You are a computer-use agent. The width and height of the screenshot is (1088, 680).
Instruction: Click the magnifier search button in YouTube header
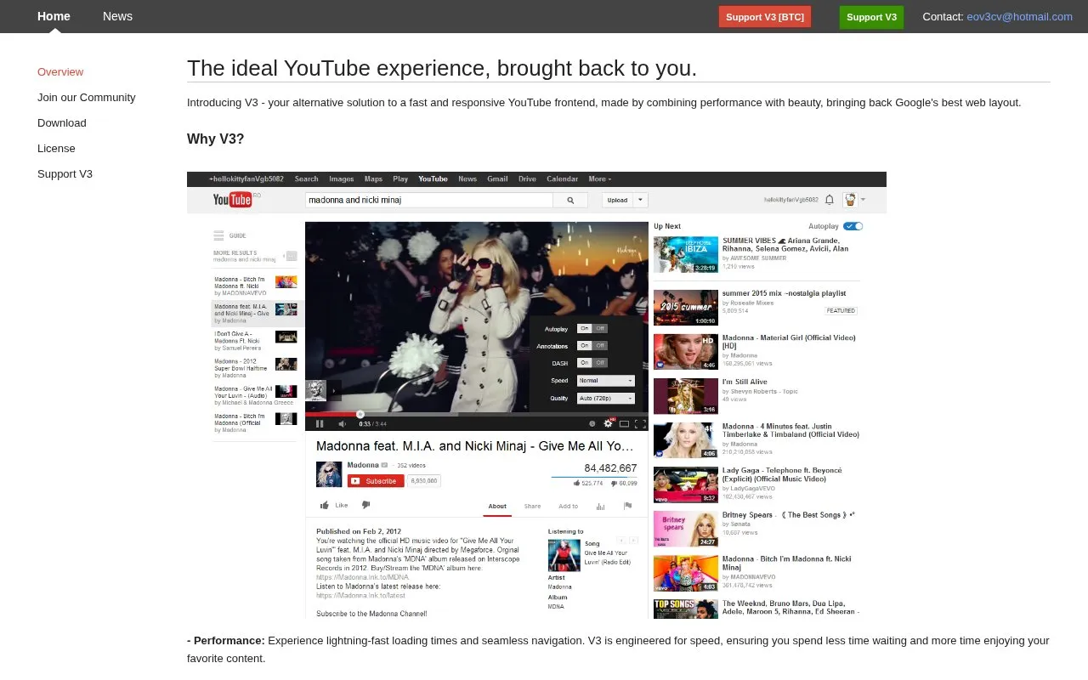[x=570, y=201]
